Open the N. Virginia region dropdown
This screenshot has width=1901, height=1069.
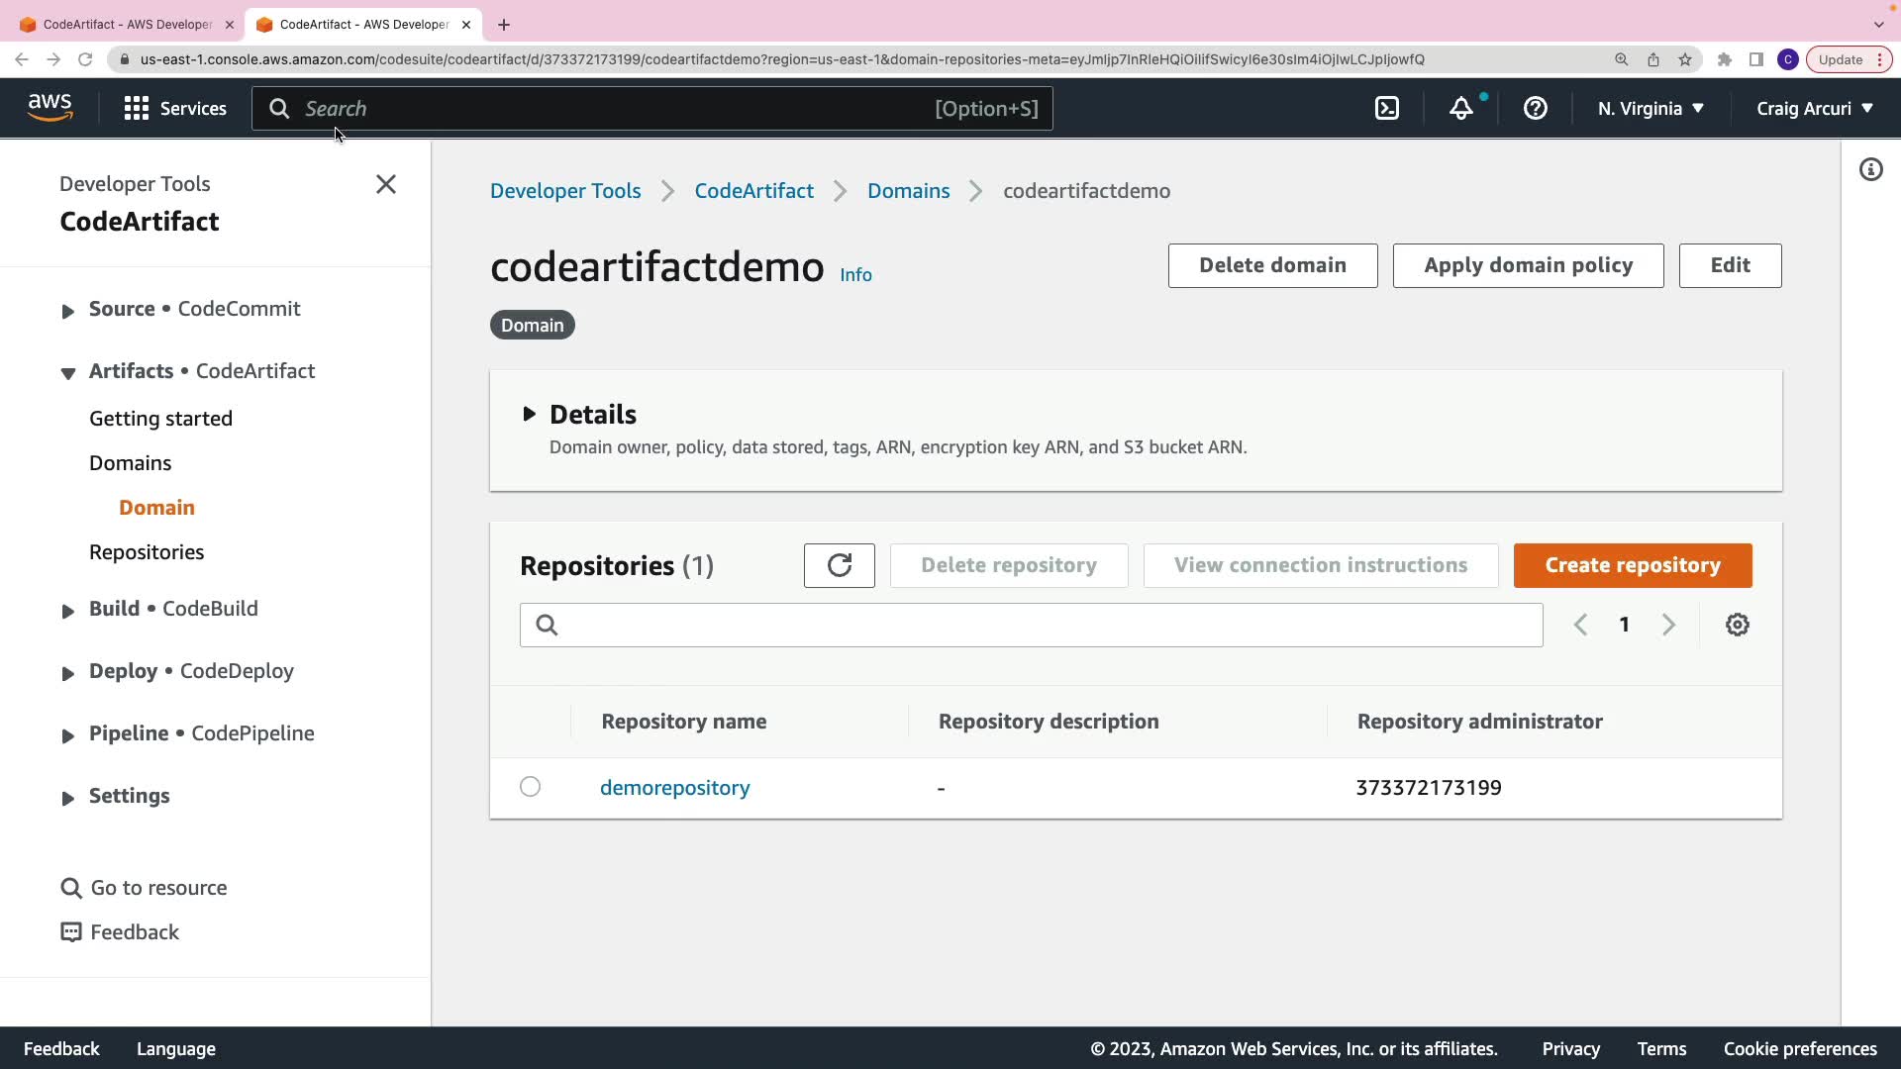[x=1651, y=109]
